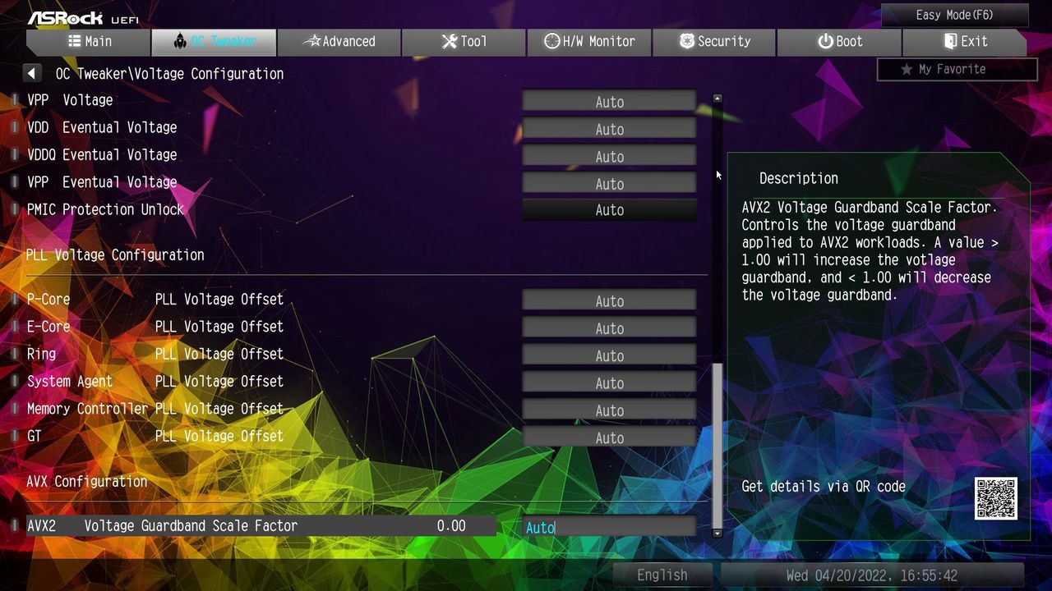This screenshot has width=1052, height=591.
Task: Open the Tool tab
Action: click(464, 42)
